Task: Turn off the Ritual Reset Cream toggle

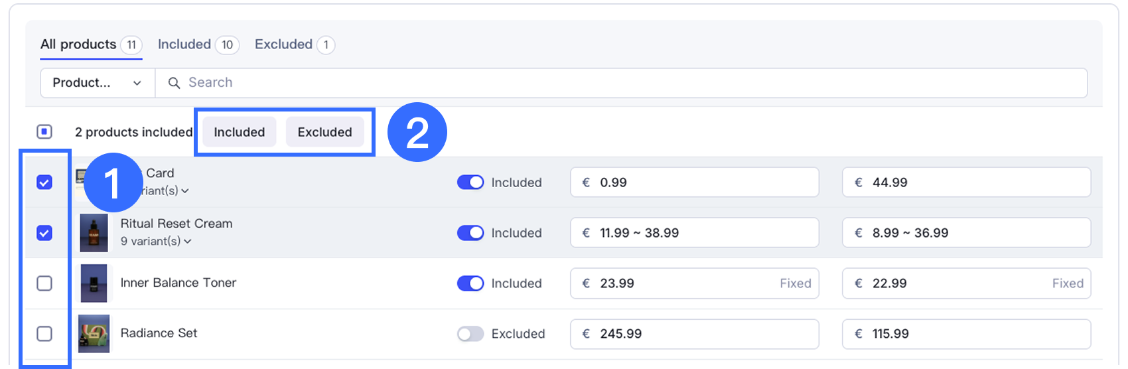Action: (x=470, y=233)
